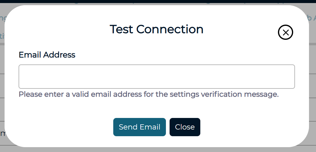The height and width of the screenshot is (152, 316).
Task: Send the settings verification email
Action: pos(139,127)
